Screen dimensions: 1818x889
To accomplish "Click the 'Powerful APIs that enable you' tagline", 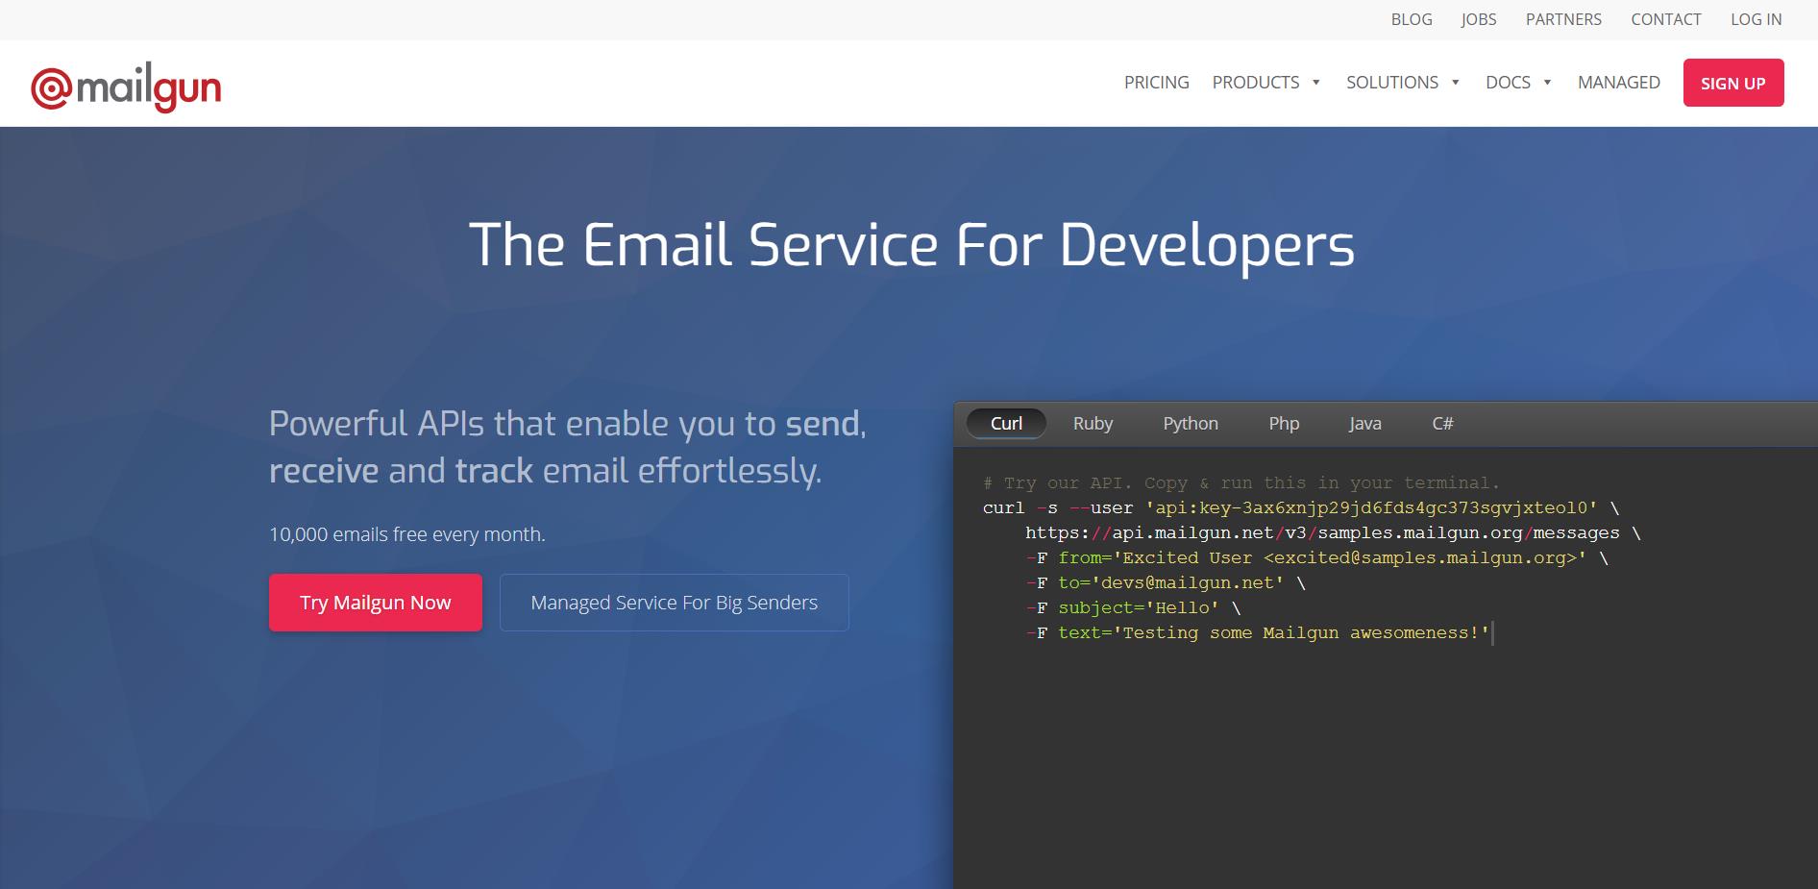I will pyautogui.click(x=568, y=447).
